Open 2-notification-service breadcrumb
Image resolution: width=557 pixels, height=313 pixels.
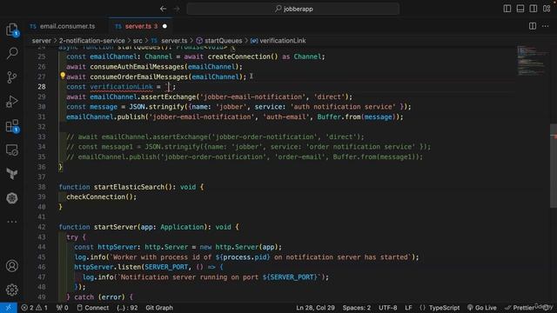(92, 41)
